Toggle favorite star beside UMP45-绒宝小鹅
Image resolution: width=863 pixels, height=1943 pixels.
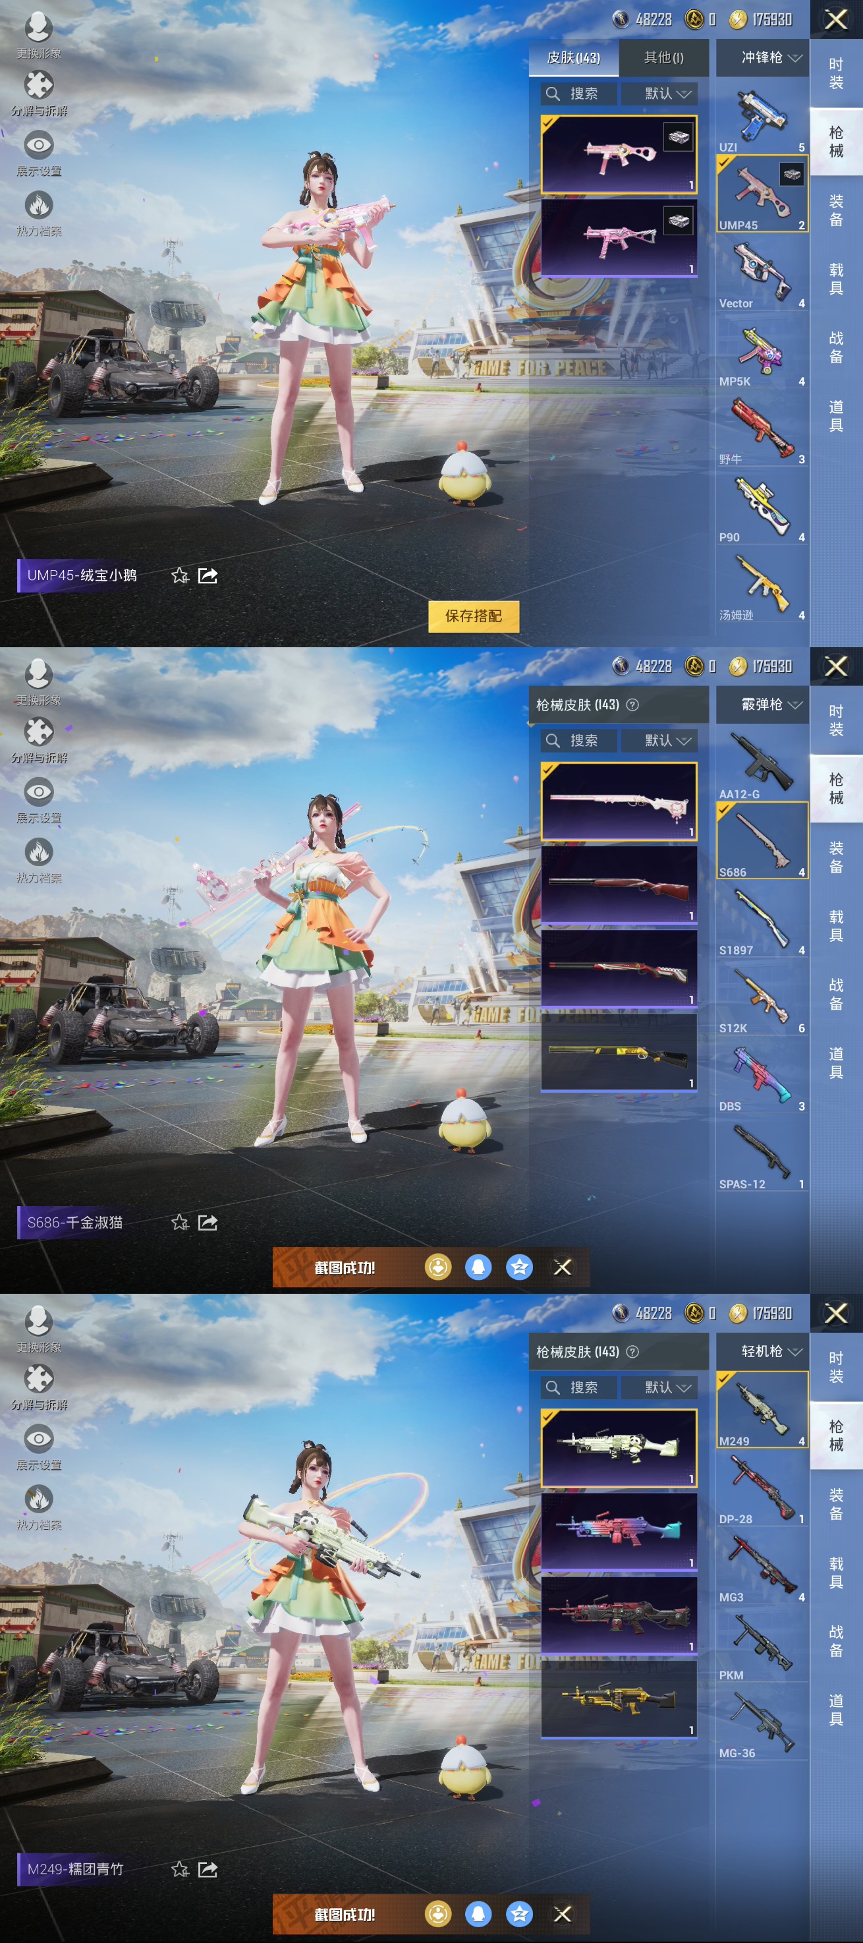[179, 575]
